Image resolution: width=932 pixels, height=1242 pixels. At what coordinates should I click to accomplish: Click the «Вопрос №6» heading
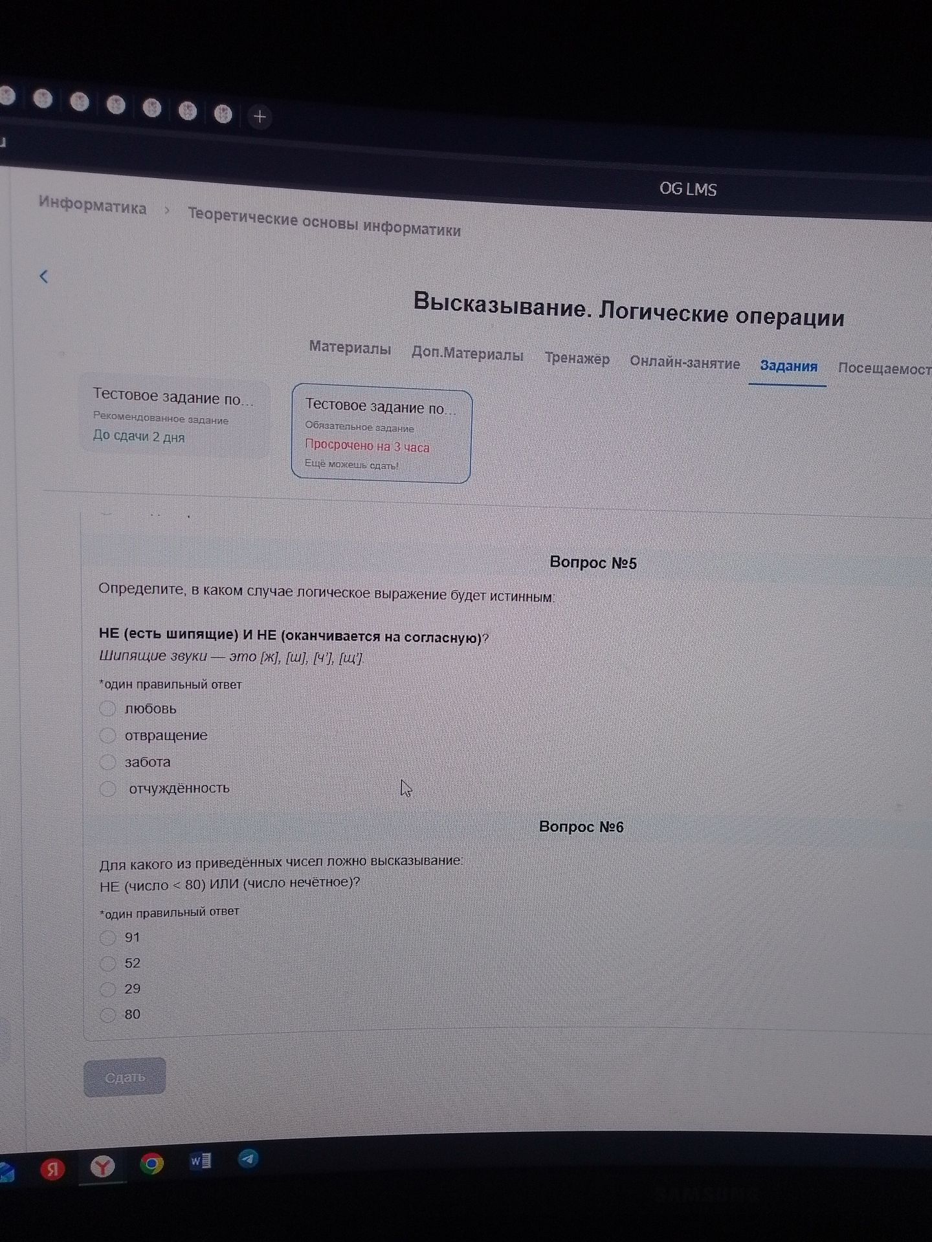[x=581, y=827]
